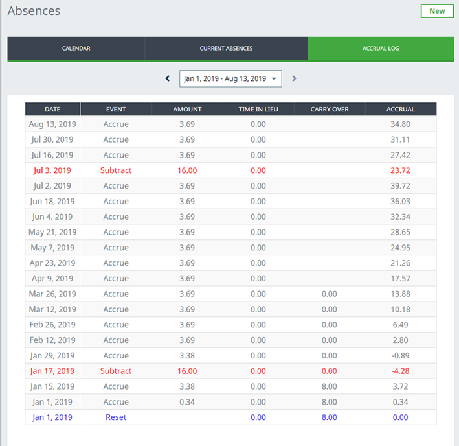Click the Jan 1, 2019 Reset entry

[x=116, y=417]
